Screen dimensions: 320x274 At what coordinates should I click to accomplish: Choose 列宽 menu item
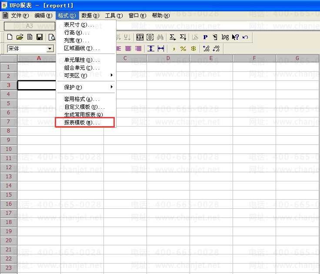coord(86,40)
